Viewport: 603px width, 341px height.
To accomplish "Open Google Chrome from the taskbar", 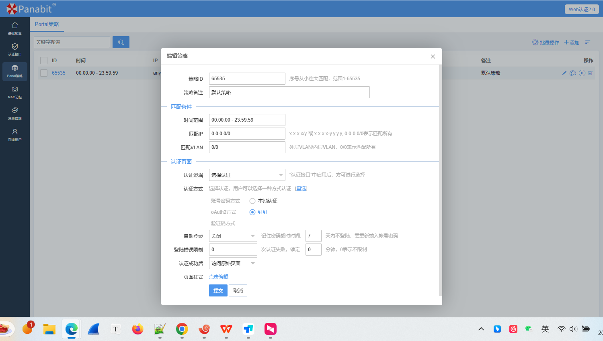I will coord(182,329).
